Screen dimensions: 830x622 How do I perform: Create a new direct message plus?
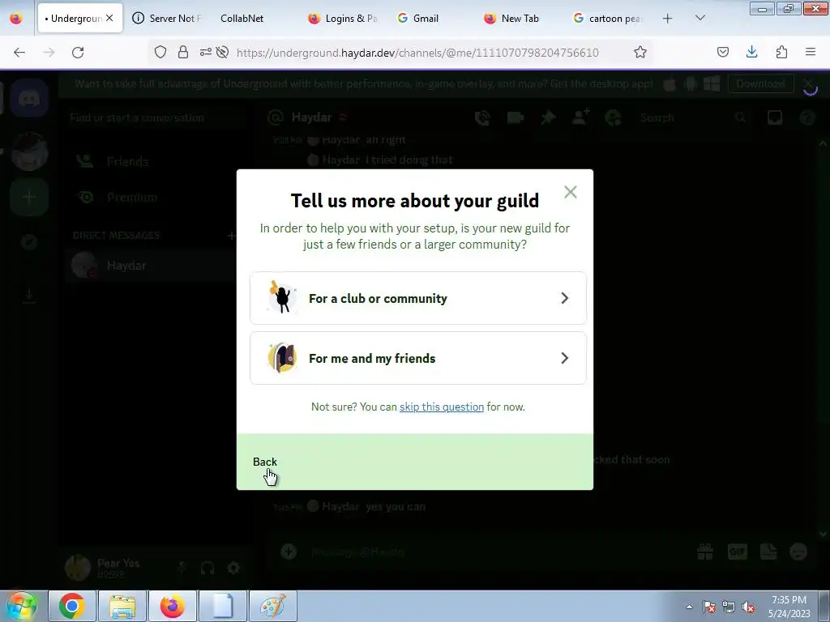[x=231, y=236]
